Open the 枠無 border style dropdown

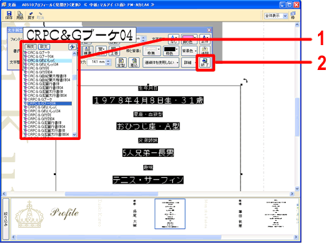pos(152,51)
